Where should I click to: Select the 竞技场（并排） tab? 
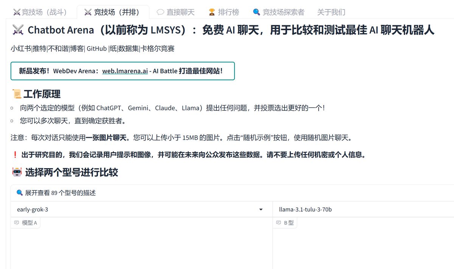click(x=113, y=12)
